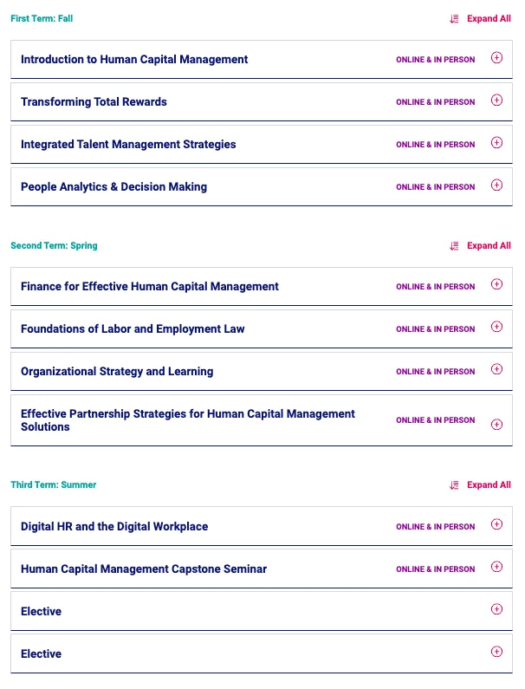Click Online & In Person label for Digital HR
The width and height of the screenshot is (525, 689).
[x=435, y=527]
